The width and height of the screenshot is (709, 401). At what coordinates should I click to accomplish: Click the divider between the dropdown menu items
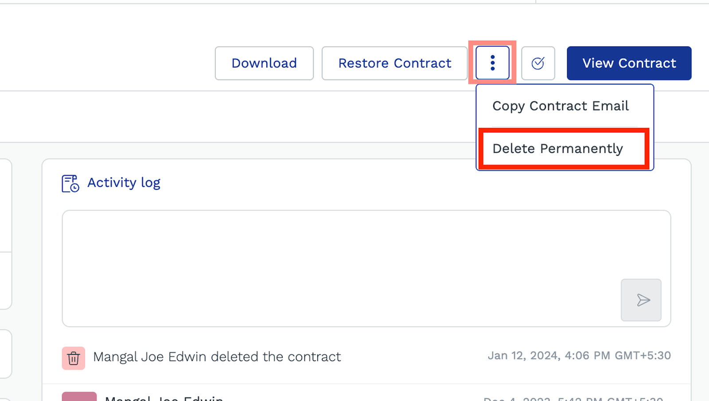pos(565,127)
